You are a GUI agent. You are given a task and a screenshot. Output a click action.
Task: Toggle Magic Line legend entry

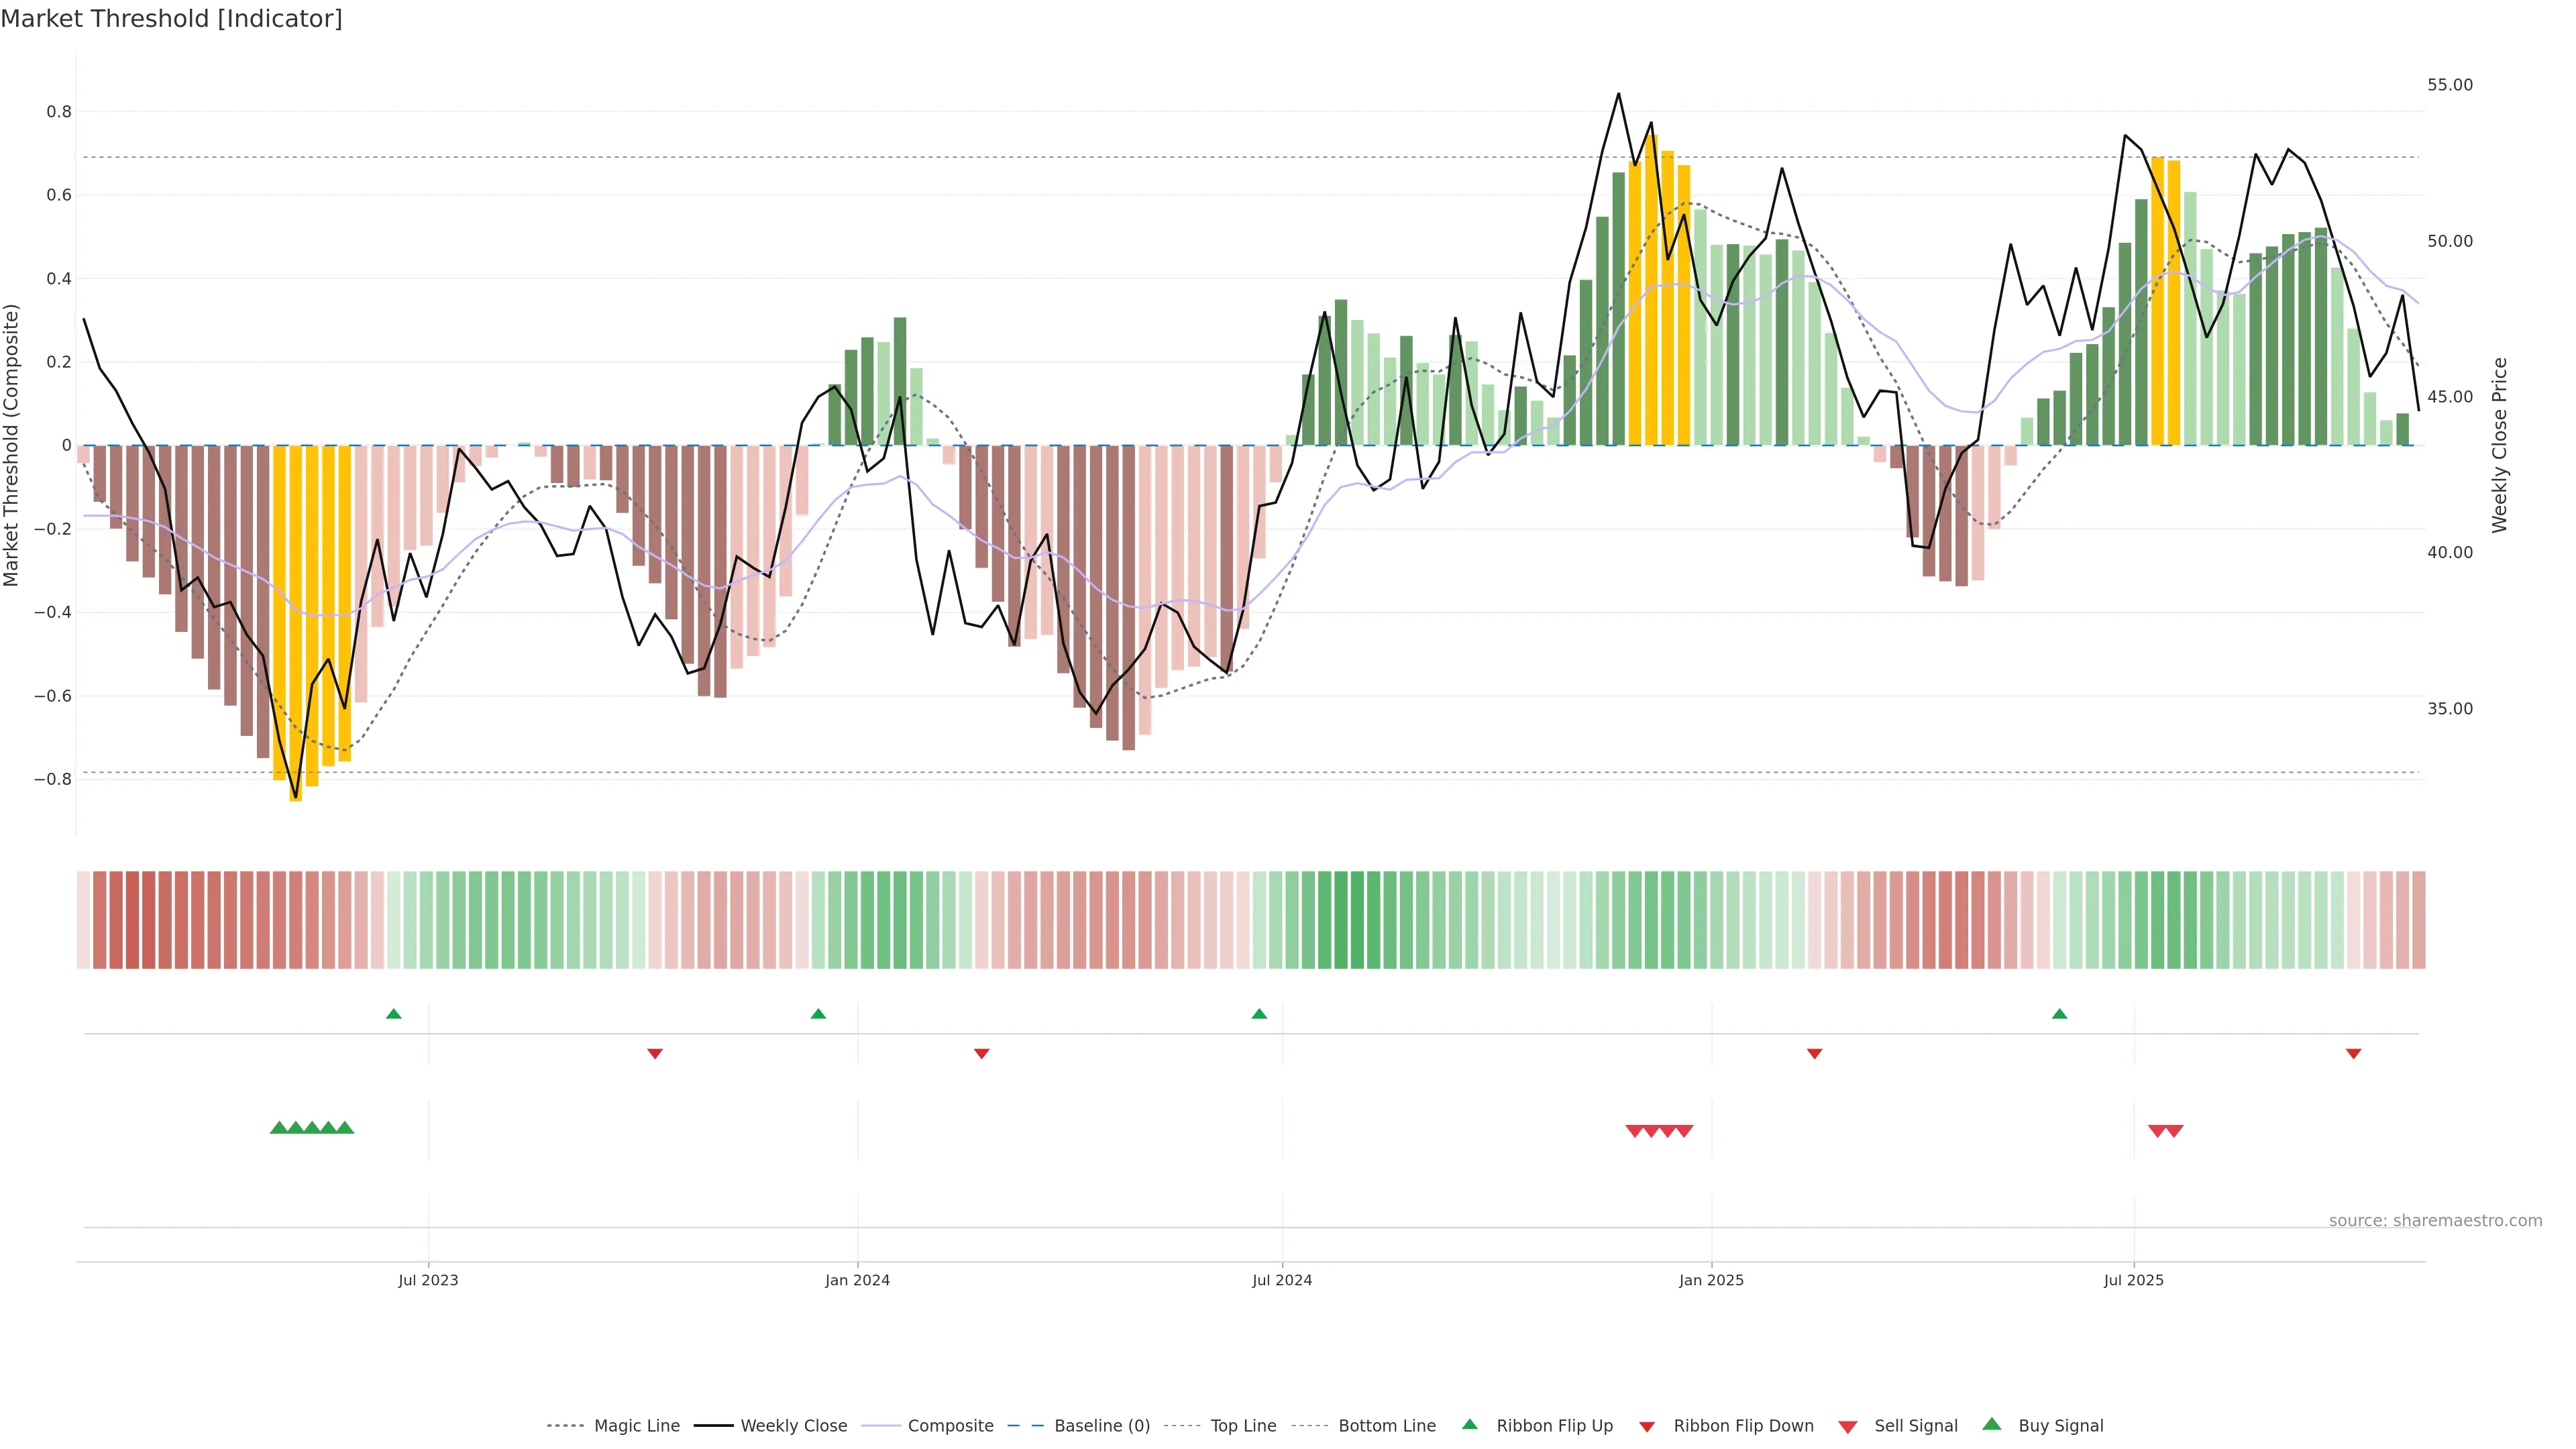[636, 1426]
